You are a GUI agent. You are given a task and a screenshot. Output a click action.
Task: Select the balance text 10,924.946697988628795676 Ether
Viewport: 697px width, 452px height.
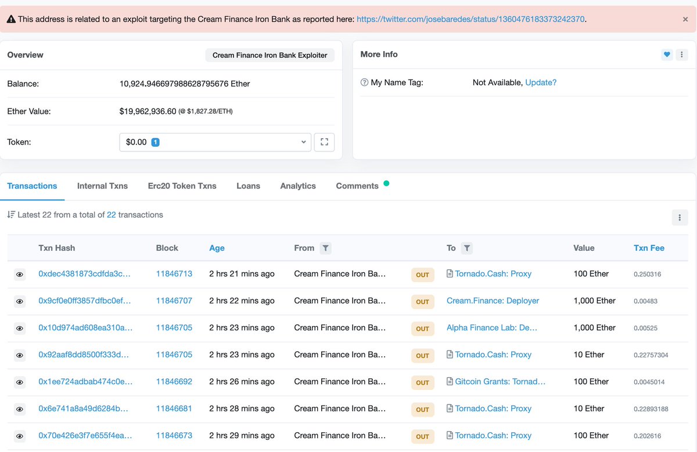point(185,84)
